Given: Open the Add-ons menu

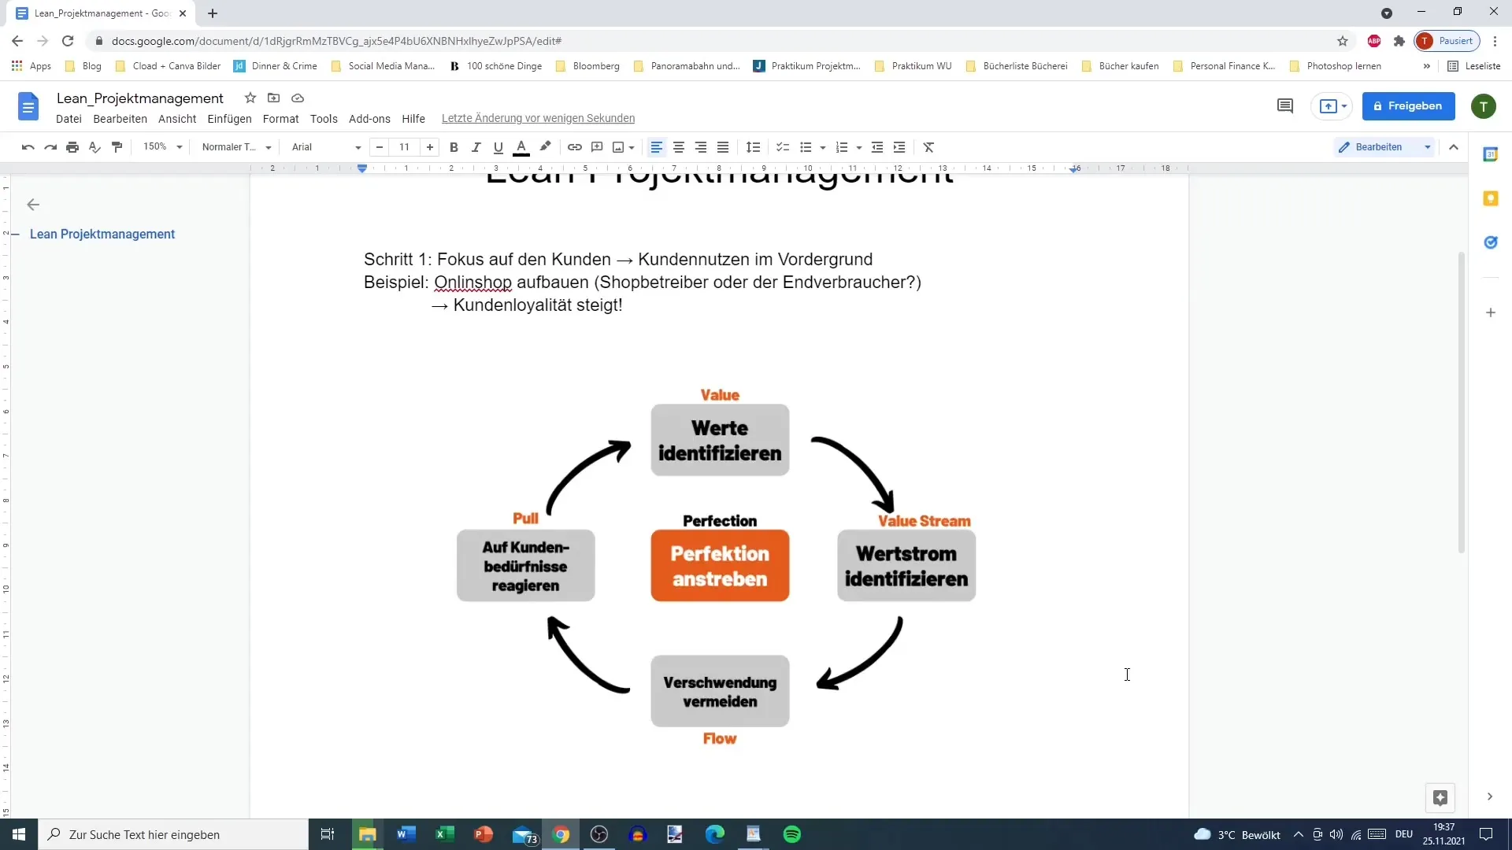Looking at the screenshot, I should point(369,117).
